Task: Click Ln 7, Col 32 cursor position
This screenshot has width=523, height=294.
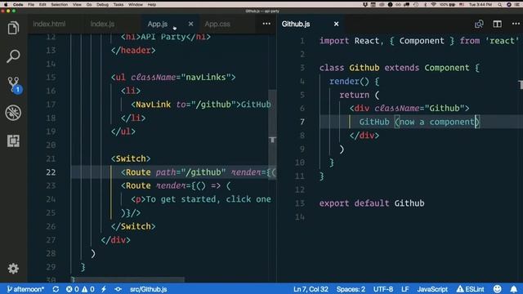Action: tap(311, 289)
